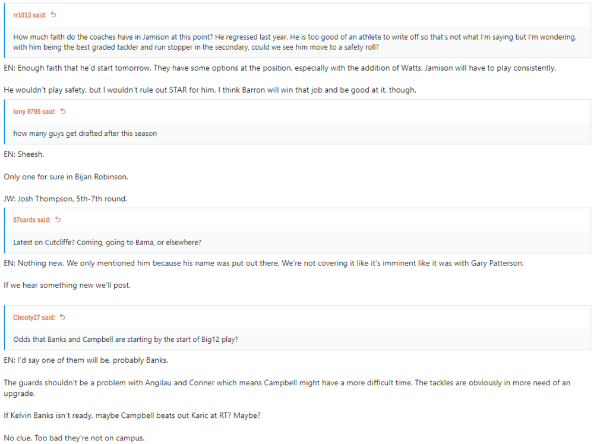Open Cbooty27's quoted post via arrow icon
The image size is (594, 444).
pos(62,317)
